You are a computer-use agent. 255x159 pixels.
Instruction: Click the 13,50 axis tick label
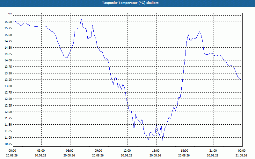coord(8,73)
